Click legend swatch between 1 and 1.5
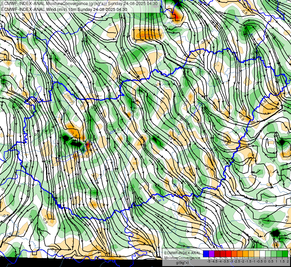Image resolution: width=291 pixels, height=267 pixels. (279, 254)
